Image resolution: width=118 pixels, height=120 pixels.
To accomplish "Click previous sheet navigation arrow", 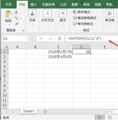I will point(7,112).
